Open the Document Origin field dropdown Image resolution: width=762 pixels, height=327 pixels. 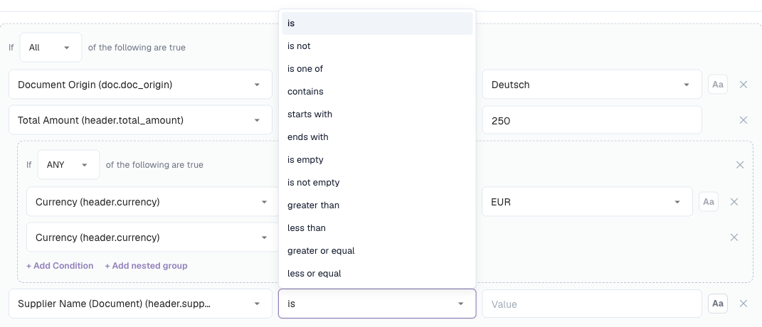point(140,85)
